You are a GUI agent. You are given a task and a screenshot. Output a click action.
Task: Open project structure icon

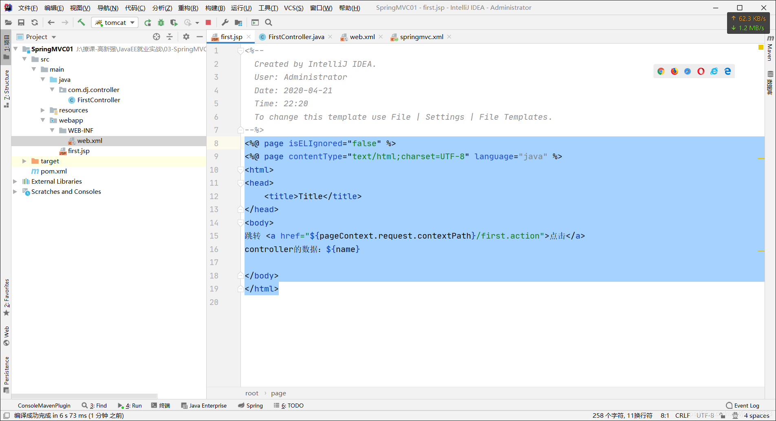tap(238, 23)
